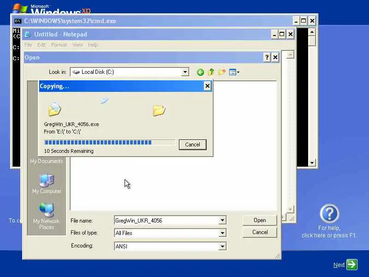Open the Notepad Help menu

tap(93, 45)
